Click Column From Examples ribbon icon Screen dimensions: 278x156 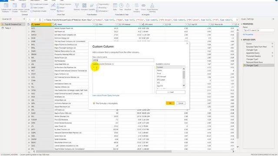tap(6, 7)
